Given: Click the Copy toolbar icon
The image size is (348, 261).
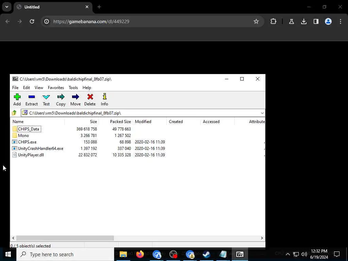Looking at the screenshot, I should click(61, 100).
